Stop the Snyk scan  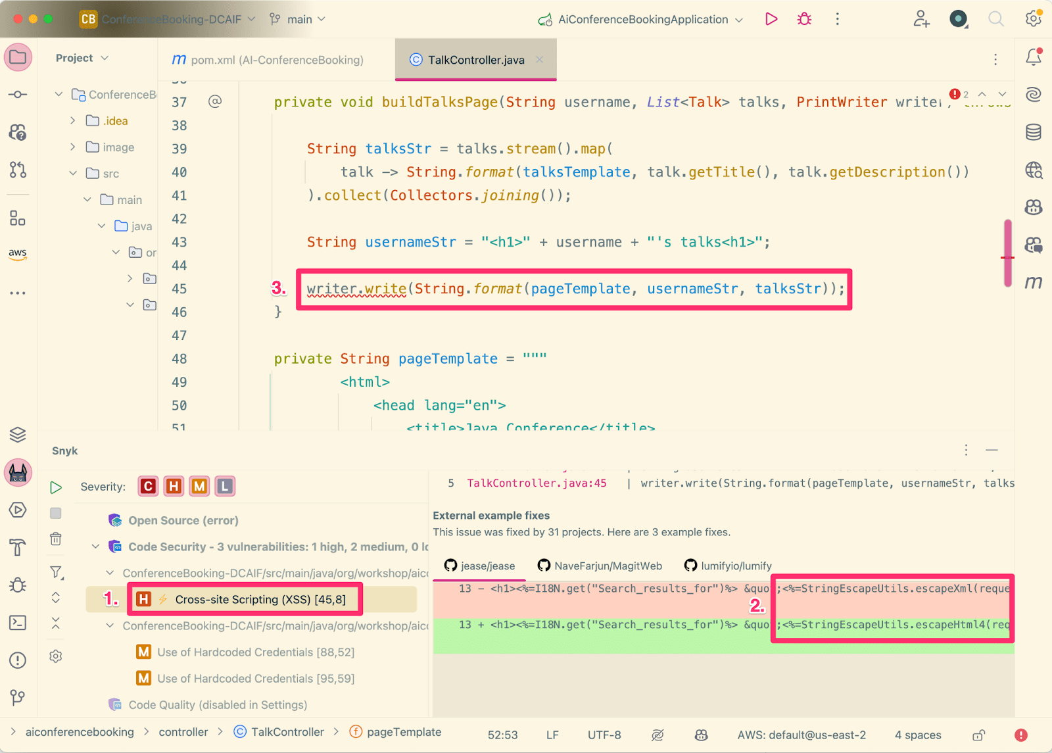click(x=56, y=513)
